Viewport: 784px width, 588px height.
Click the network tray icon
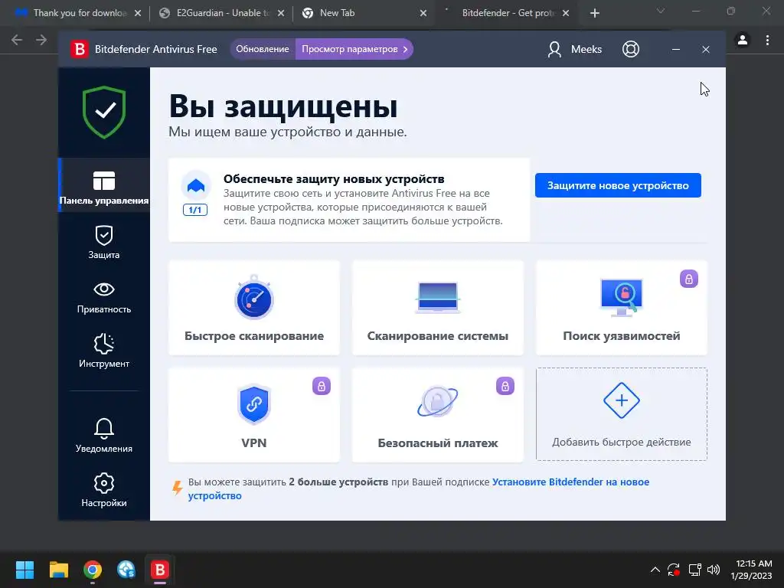pyautogui.click(x=694, y=570)
